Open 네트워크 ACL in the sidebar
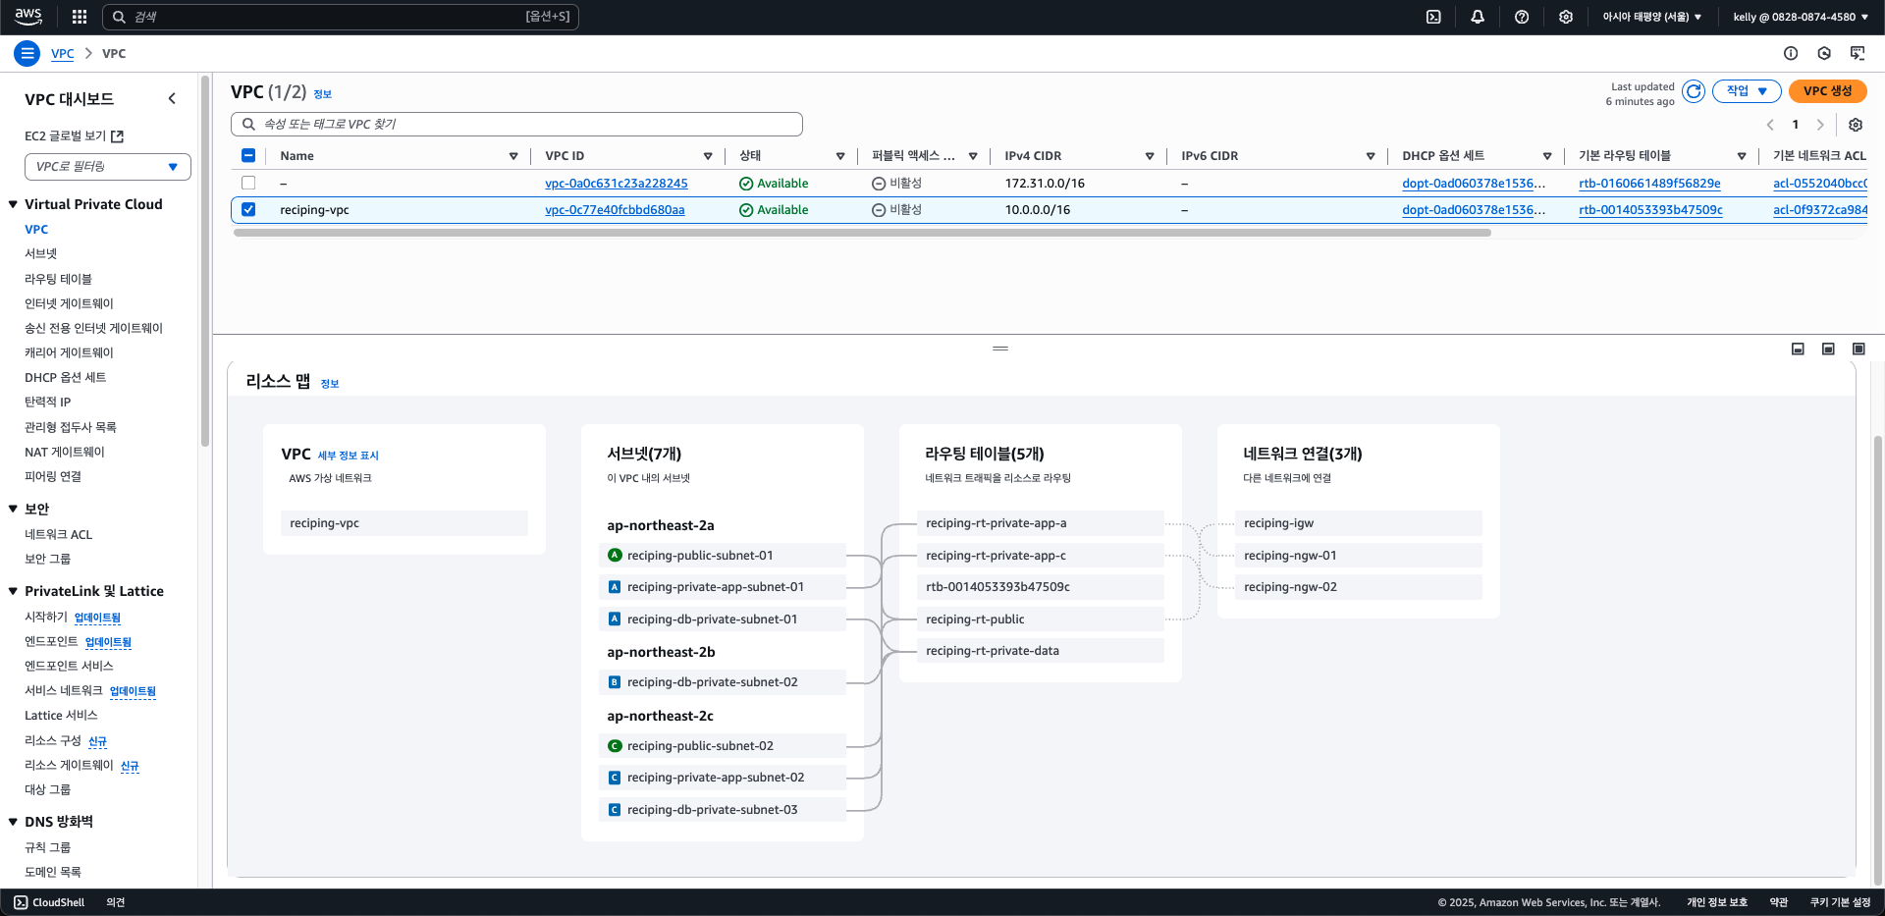The image size is (1885, 916). (59, 534)
